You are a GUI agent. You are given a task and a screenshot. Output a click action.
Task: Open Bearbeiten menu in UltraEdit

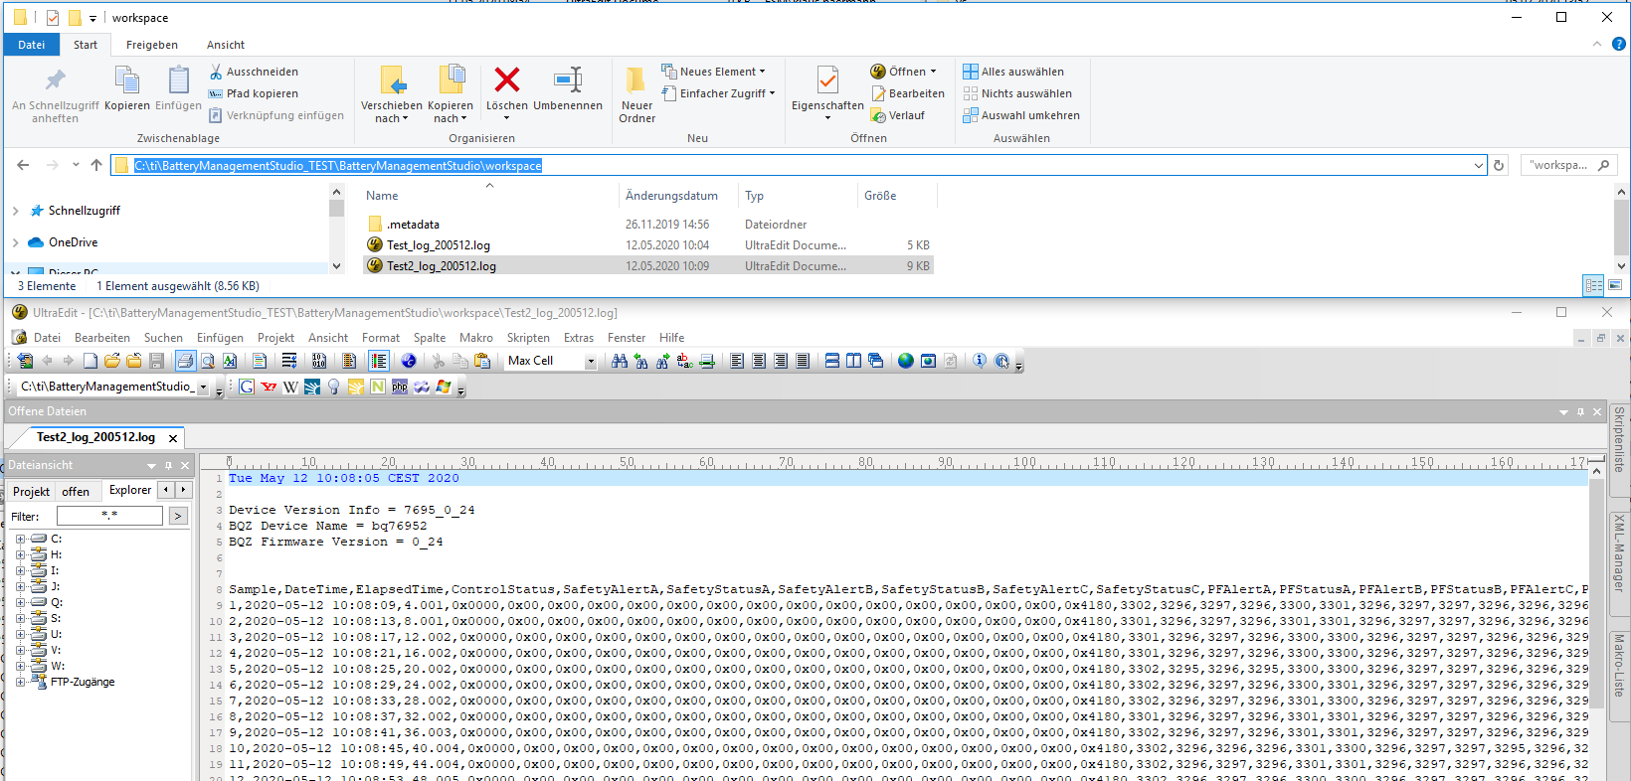tap(102, 338)
